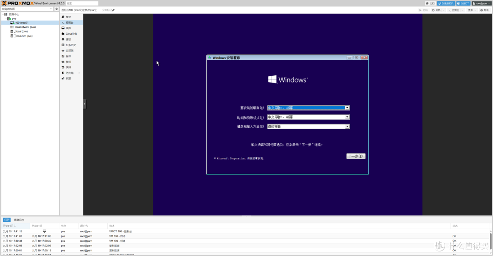Viewport: 493px width, 256px height.
Task: Open the Permissions unlock icon item
Action: click(63, 78)
